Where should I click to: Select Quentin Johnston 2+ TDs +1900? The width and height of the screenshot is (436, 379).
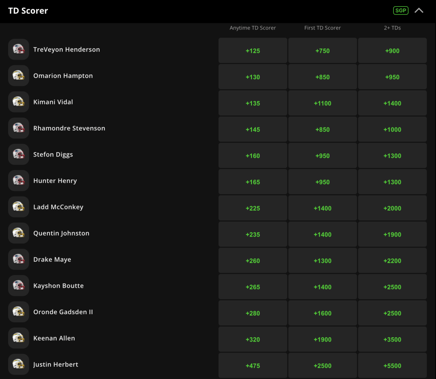[393, 234]
